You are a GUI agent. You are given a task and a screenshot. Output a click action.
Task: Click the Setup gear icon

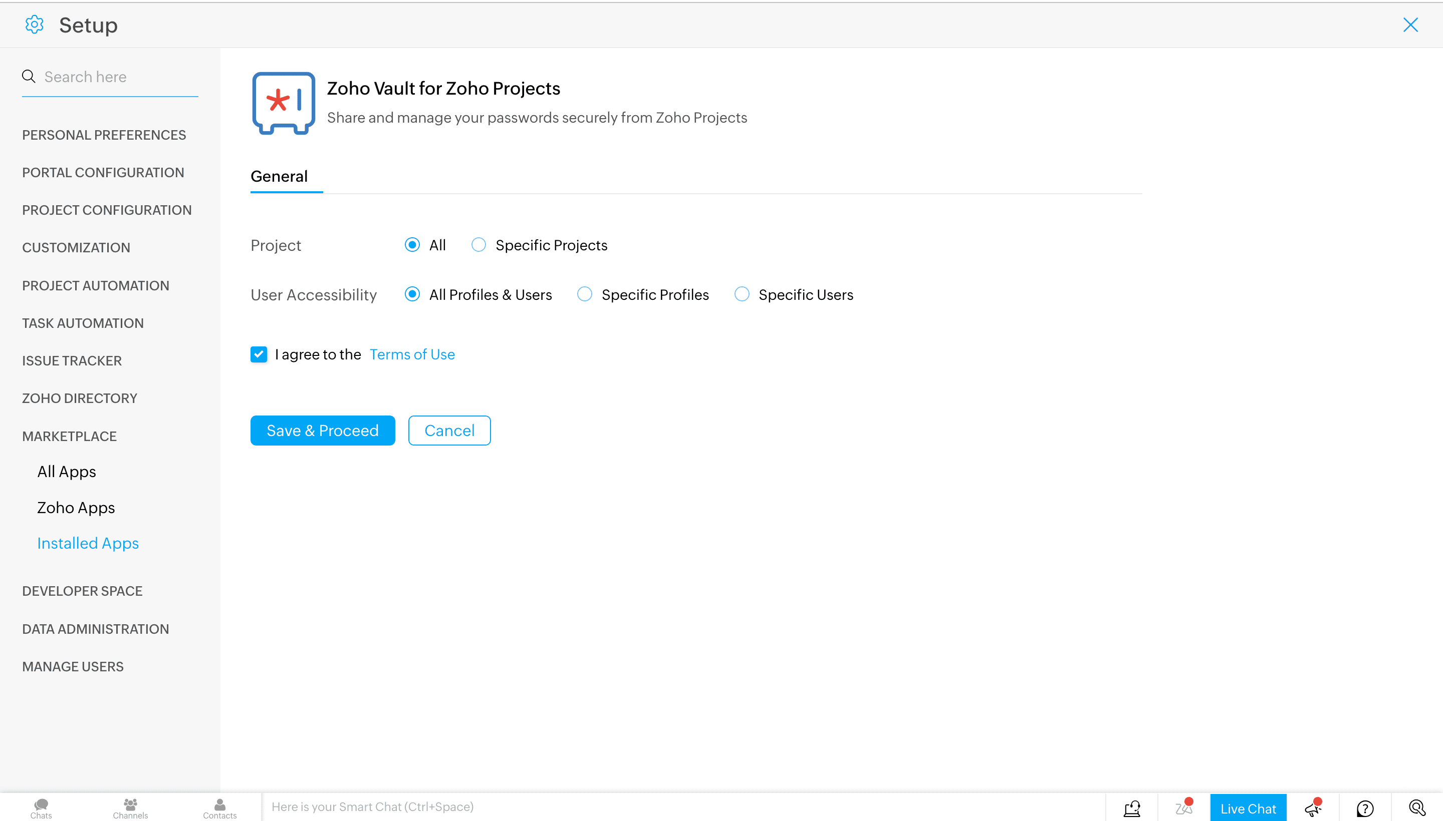point(35,25)
